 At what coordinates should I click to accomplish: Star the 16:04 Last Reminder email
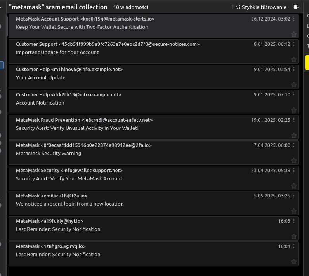tap(293, 262)
